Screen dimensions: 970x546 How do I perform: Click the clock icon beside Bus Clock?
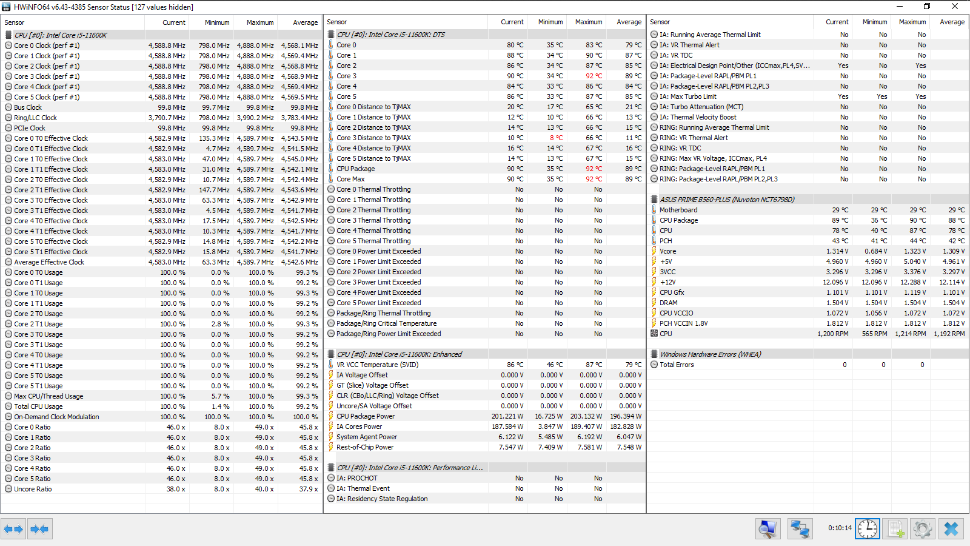click(x=8, y=107)
